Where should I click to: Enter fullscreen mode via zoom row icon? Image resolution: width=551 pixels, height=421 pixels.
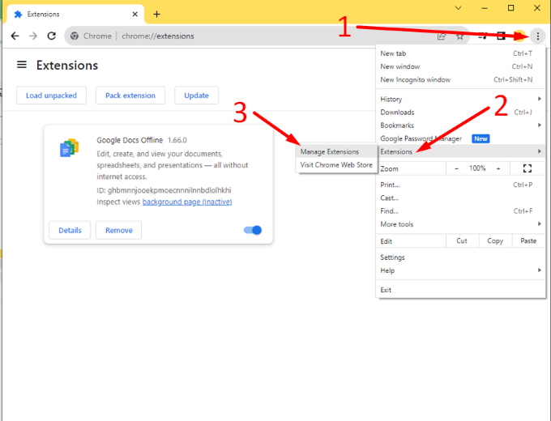528,168
